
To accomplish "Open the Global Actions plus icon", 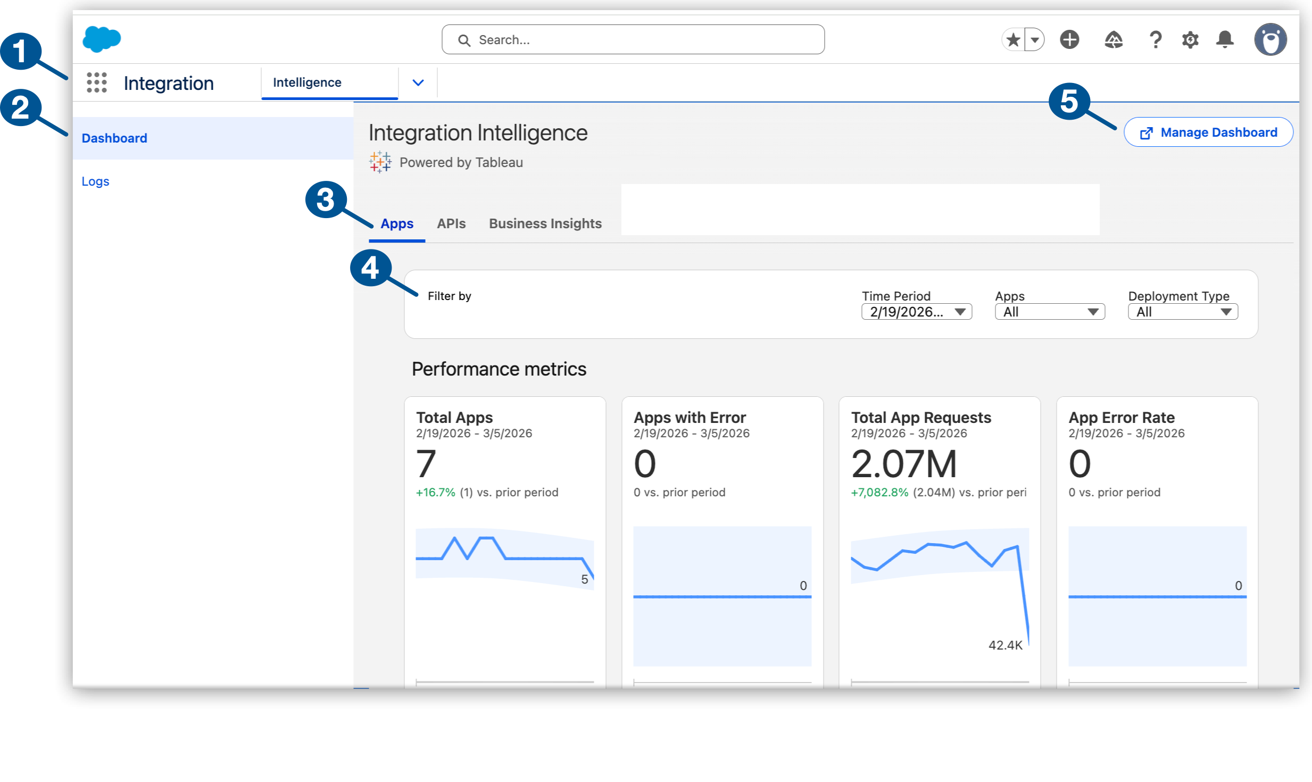I will click(1069, 40).
